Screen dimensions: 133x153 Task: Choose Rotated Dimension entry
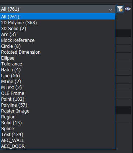click(x=58, y=52)
